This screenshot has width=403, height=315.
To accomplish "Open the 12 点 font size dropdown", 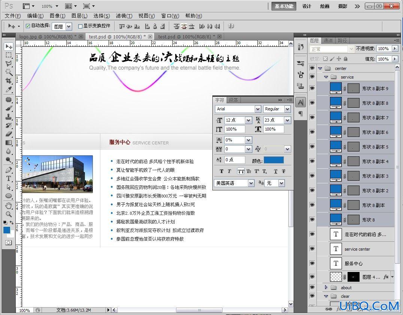I will click(x=248, y=120).
